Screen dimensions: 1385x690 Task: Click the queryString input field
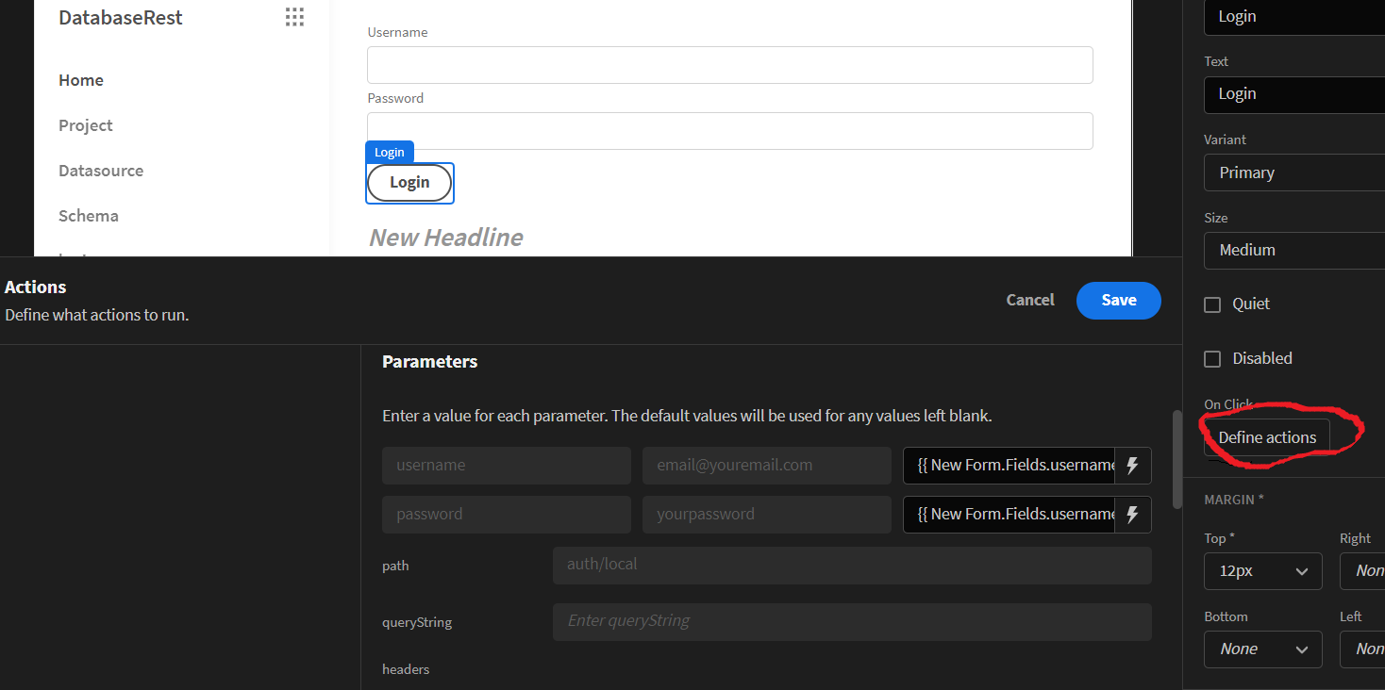click(x=851, y=621)
